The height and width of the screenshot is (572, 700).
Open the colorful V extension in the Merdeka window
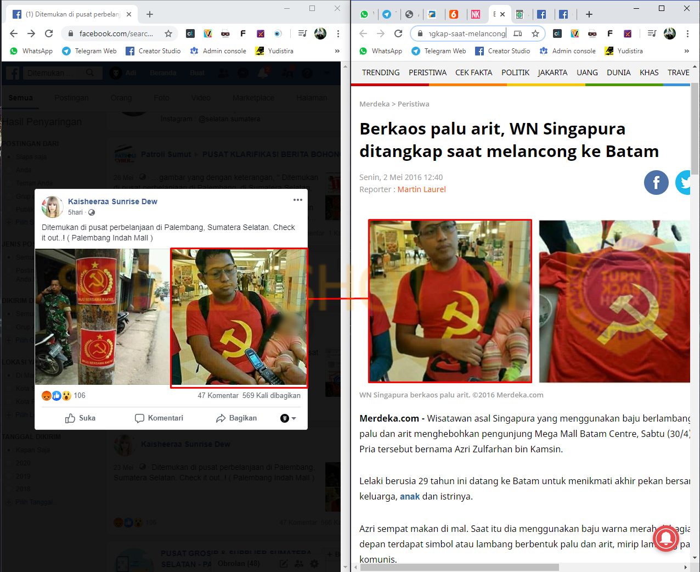click(575, 33)
